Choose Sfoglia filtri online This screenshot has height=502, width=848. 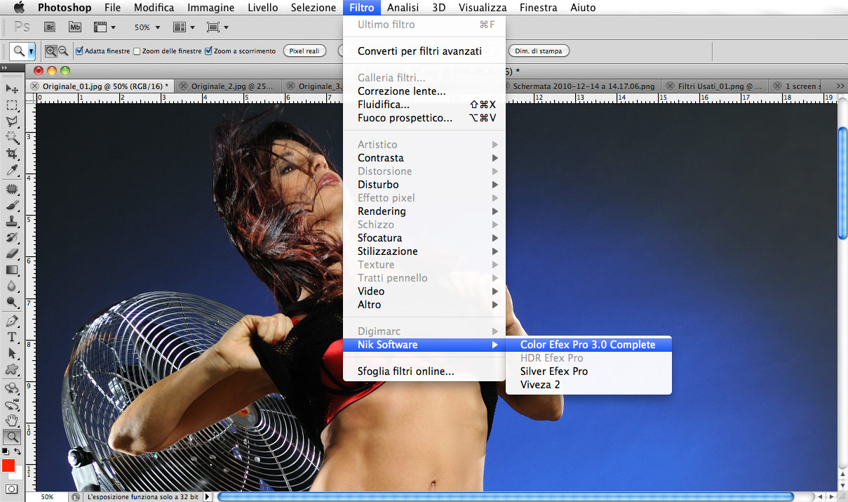coord(424,371)
